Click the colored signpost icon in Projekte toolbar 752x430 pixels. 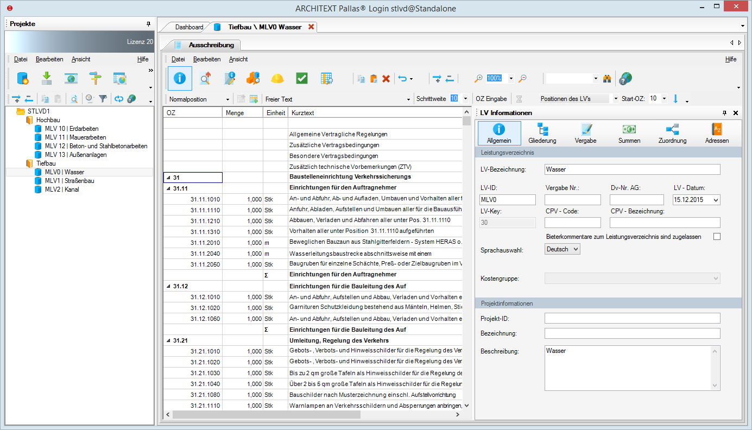pyautogui.click(x=96, y=78)
